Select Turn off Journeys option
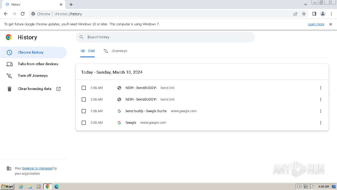The width and height of the screenshot is (337, 190). 33,75
